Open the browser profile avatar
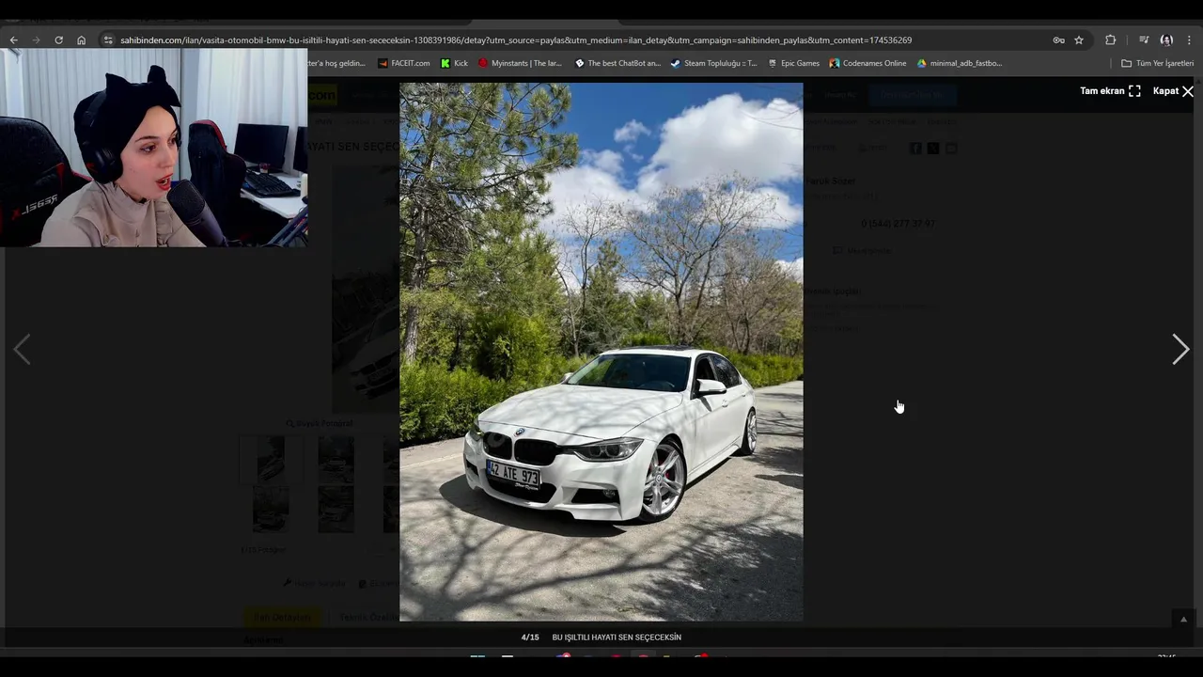The height and width of the screenshot is (677, 1203). [x=1166, y=40]
